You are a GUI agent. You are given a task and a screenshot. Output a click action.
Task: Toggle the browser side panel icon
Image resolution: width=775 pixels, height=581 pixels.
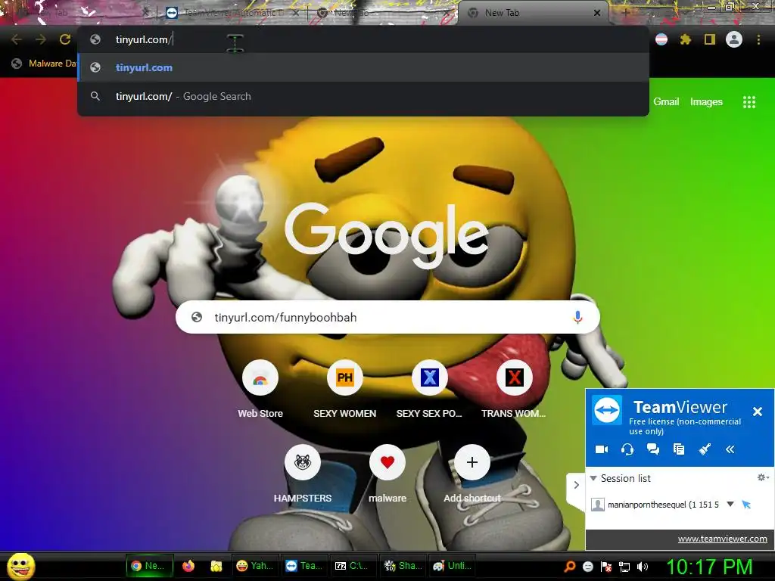click(710, 39)
